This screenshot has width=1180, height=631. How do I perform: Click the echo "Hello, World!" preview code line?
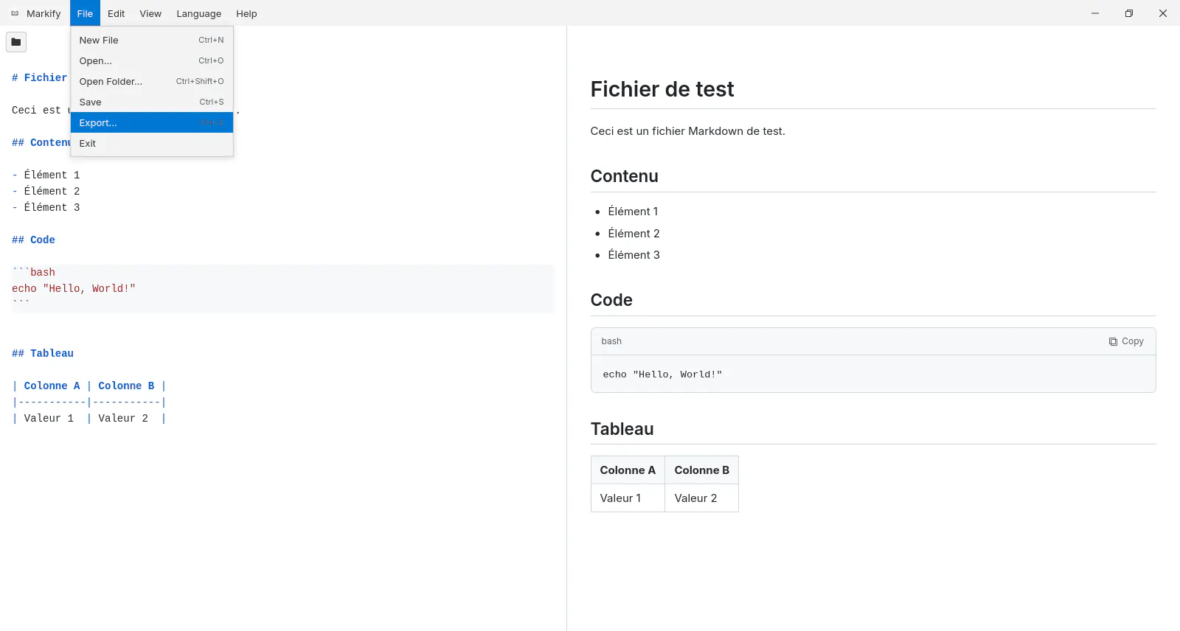point(662,374)
